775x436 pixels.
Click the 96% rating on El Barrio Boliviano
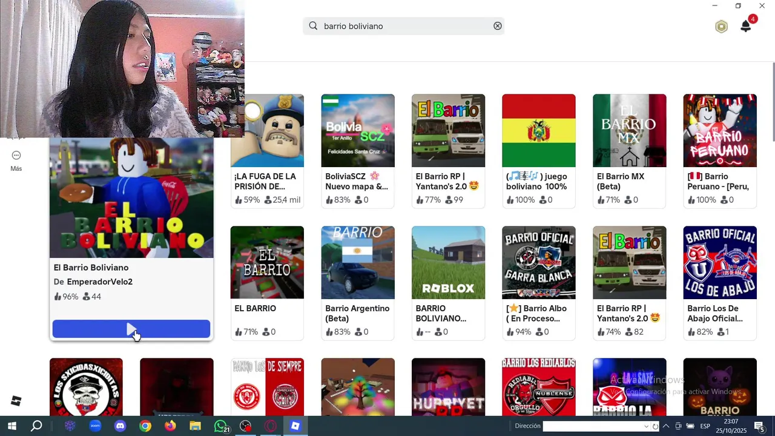click(67, 297)
